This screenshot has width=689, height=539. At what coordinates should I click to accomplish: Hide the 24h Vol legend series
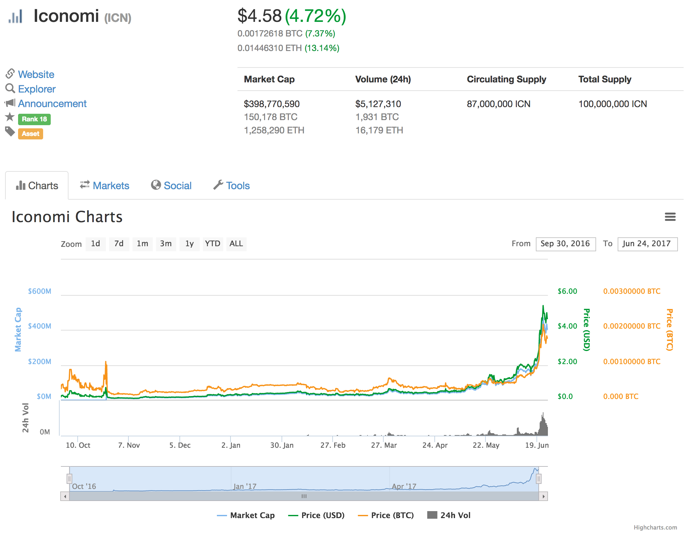(x=455, y=515)
